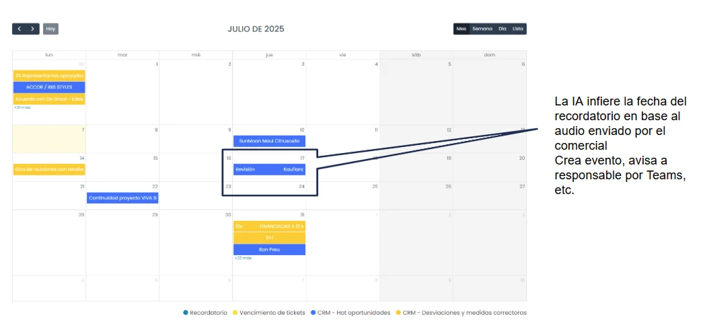701x333 pixels.
Task: Click the Hoy button
Action: pos(50,29)
